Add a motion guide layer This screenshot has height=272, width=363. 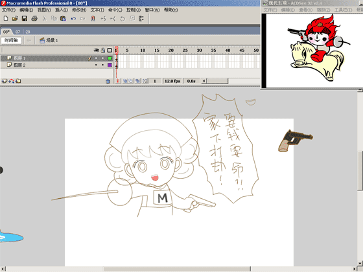(x=12, y=81)
